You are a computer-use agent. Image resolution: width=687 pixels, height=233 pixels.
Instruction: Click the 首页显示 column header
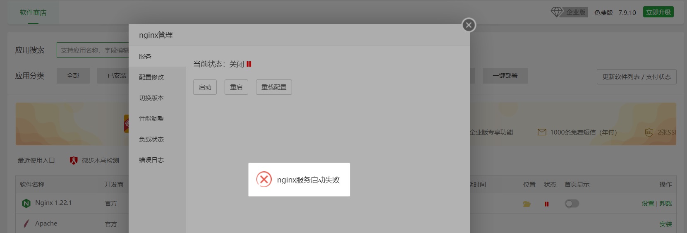click(x=577, y=185)
